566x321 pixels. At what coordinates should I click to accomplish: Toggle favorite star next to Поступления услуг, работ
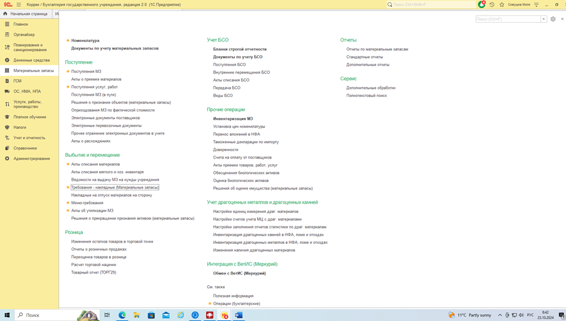pyautogui.click(x=67, y=87)
